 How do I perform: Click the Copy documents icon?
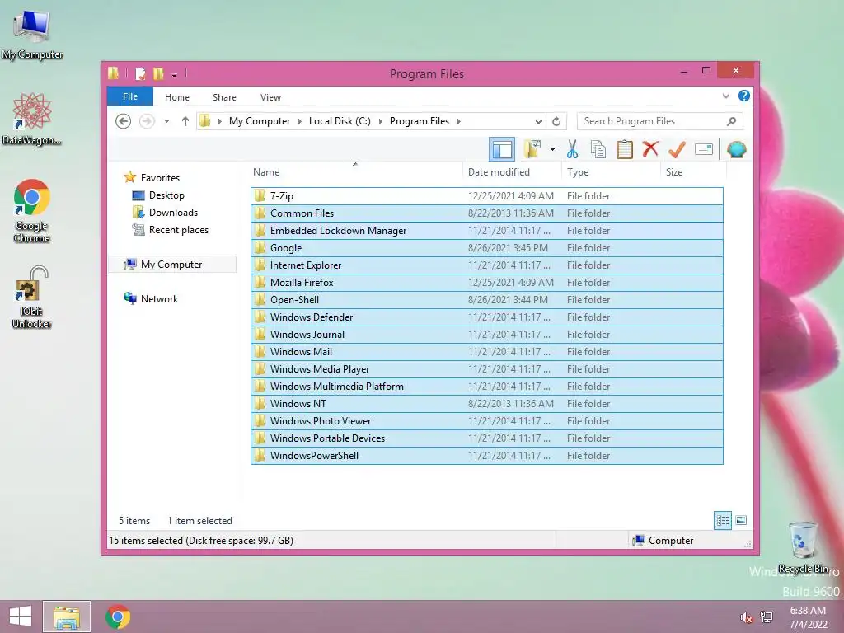(598, 149)
